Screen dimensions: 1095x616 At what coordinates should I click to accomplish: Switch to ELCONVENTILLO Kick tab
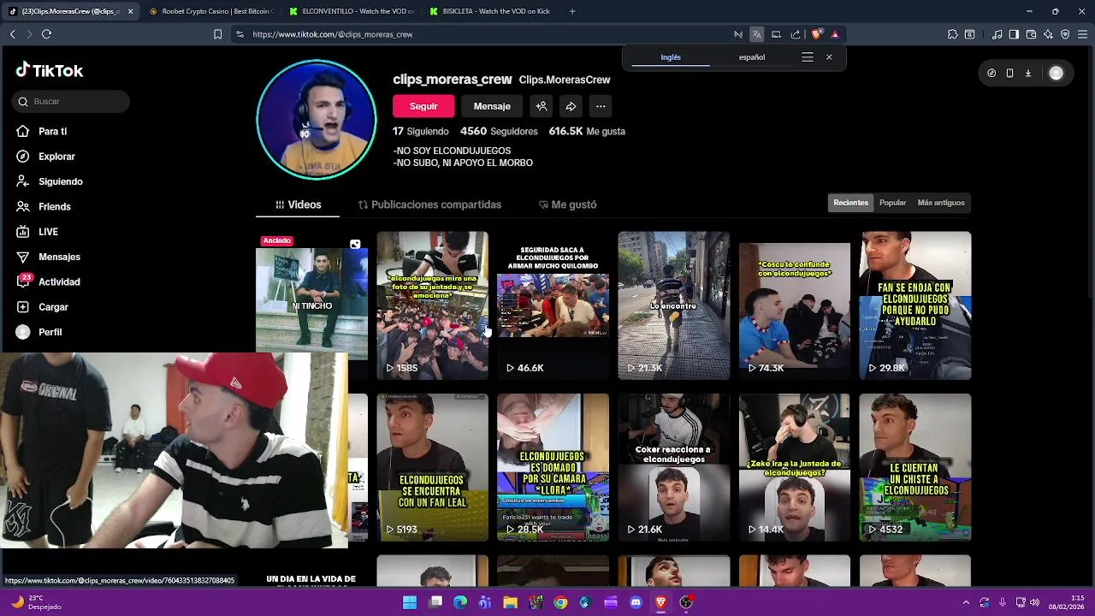[351, 11]
